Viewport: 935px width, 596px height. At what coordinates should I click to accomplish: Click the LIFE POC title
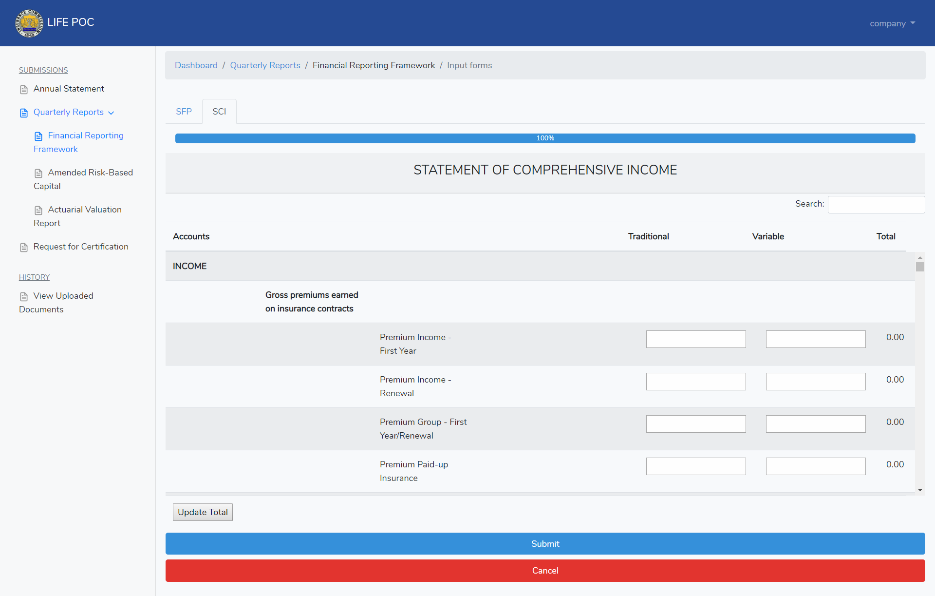point(71,22)
